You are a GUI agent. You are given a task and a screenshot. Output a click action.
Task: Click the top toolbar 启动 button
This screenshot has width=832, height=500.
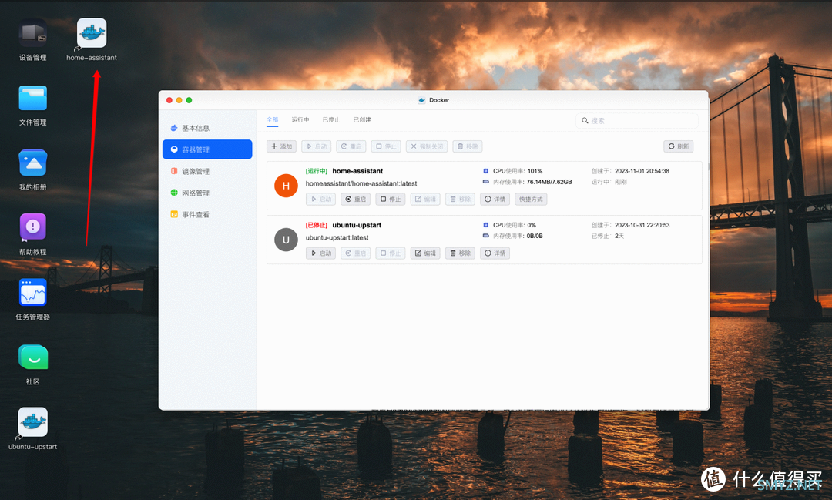pyautogui.click(x=317, y=146)
